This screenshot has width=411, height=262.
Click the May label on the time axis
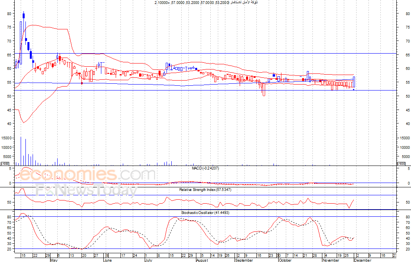[x=54, y=260]
